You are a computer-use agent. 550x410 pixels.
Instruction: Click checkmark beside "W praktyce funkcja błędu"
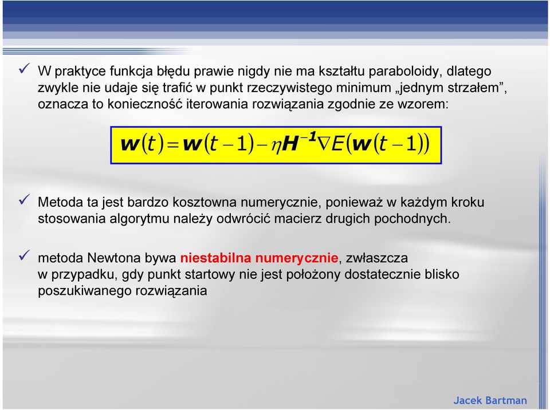click(24, 69)
